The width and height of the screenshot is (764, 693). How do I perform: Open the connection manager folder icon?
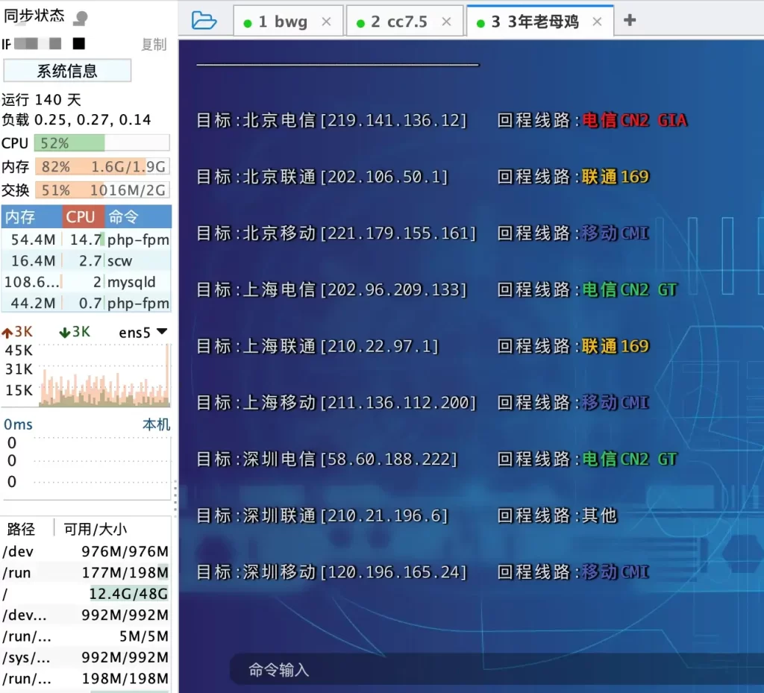[204, 21]
